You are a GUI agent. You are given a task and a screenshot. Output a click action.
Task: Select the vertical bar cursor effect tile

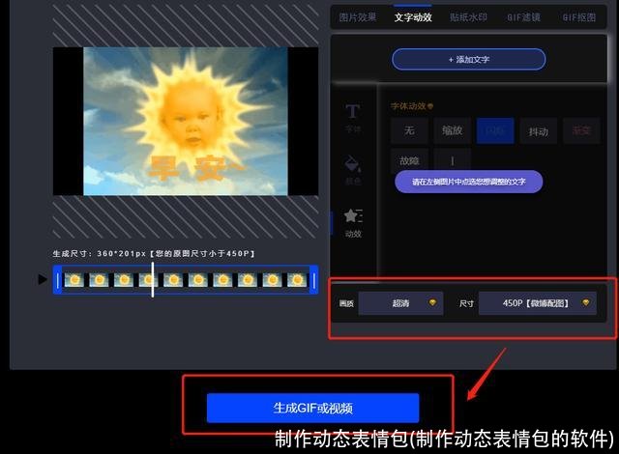(453, 160)
